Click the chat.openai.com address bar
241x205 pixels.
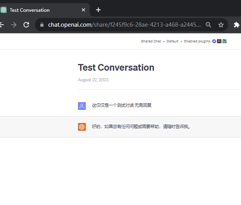[x=124, y=25]
